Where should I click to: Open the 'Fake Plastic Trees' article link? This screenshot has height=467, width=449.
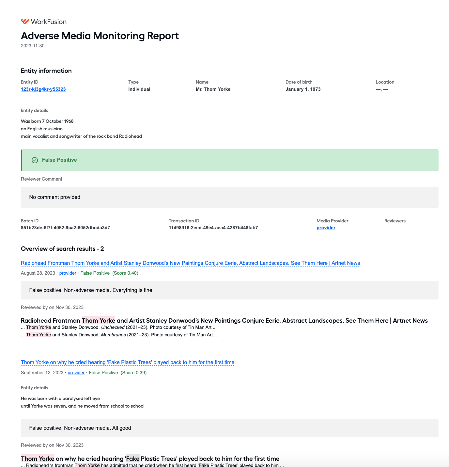[x=128, y=362]
